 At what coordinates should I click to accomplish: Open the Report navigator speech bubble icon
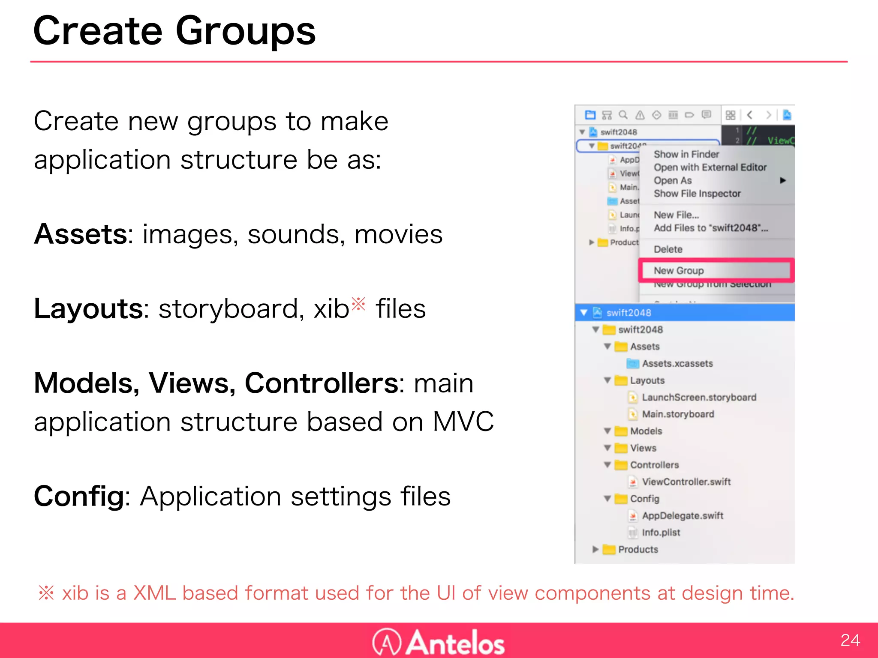(x=706, y=115)
